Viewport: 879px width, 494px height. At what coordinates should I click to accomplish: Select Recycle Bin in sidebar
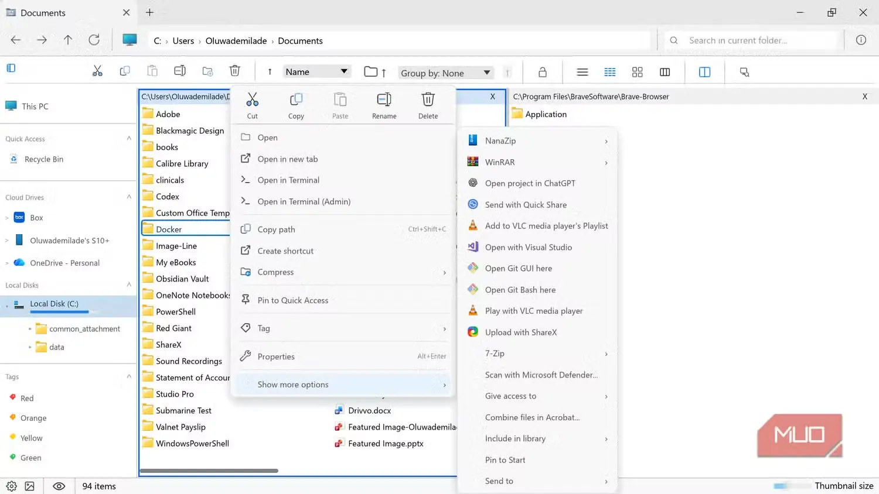[44, 159]
